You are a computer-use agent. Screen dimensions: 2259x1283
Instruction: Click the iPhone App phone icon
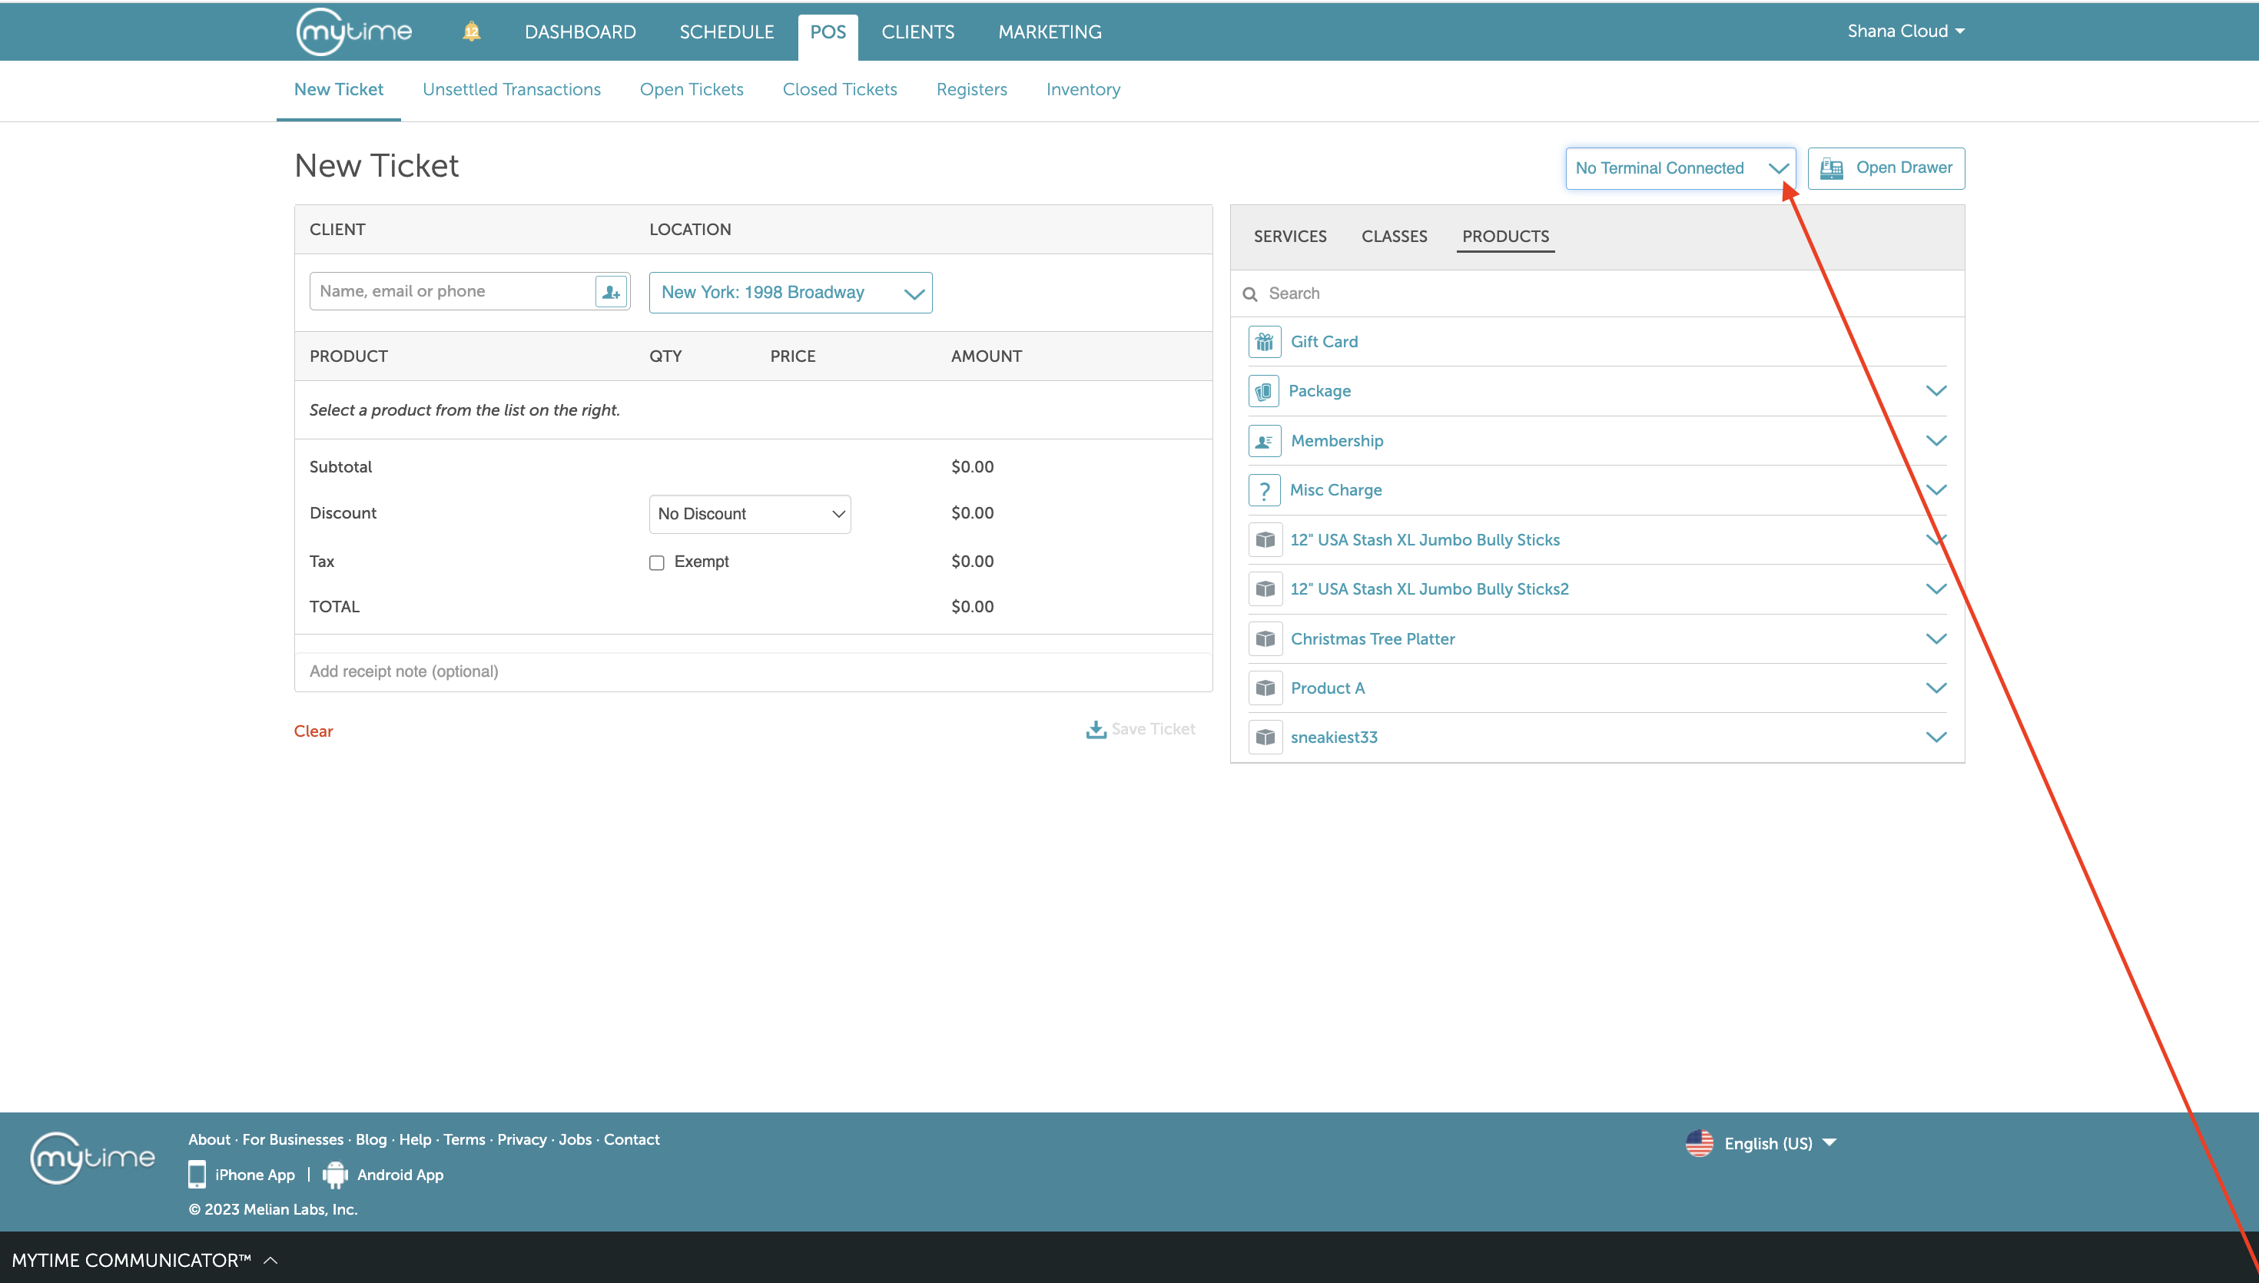pyautogui.click(x=197, y=1175)
